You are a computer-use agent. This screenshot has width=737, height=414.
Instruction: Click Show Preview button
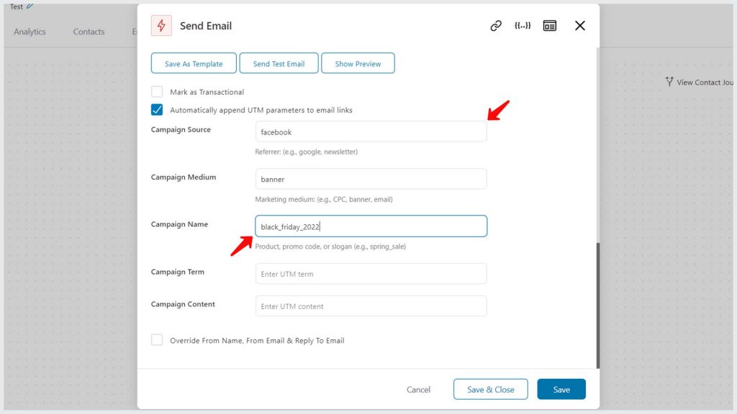358,63
